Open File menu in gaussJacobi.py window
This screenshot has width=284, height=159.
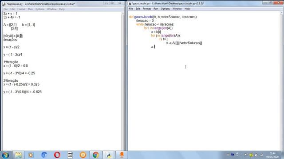coord(131,9)
